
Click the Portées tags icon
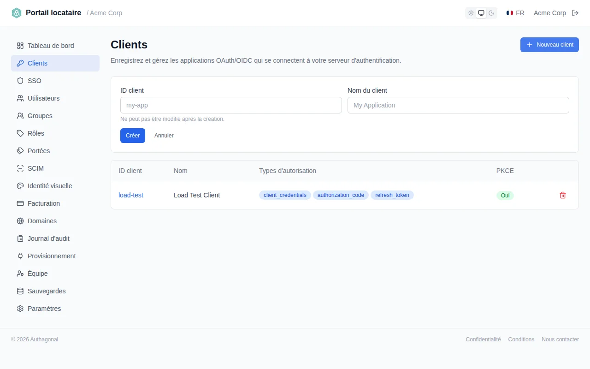[20, 151]
